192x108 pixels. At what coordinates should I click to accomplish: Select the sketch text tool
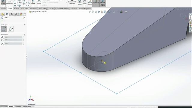click(29, 3)
